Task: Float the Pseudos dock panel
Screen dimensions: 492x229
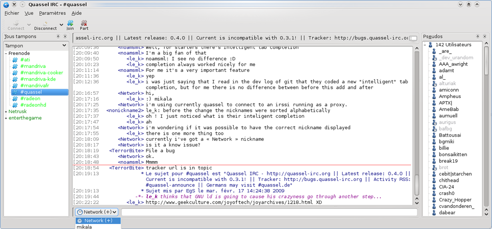Action: point(478,37)
